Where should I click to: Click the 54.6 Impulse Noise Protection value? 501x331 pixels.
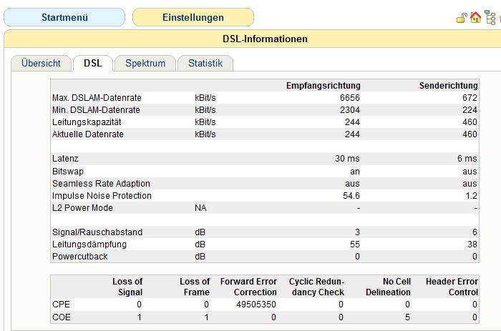[351, 196]
